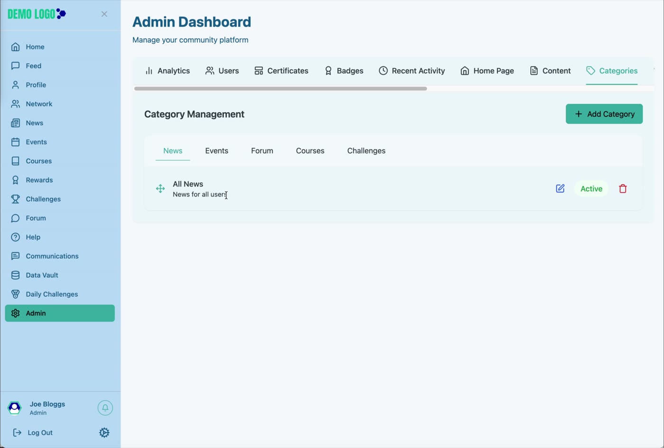Switch to the Home Page tab
The image size is (664, 448).
coord(487,71)
